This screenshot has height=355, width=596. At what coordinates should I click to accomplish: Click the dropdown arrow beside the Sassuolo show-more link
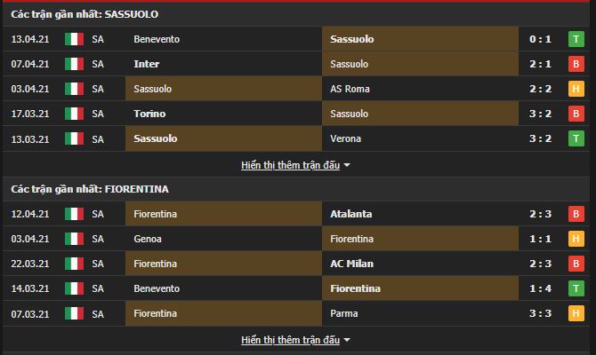(x=347, y=165)
